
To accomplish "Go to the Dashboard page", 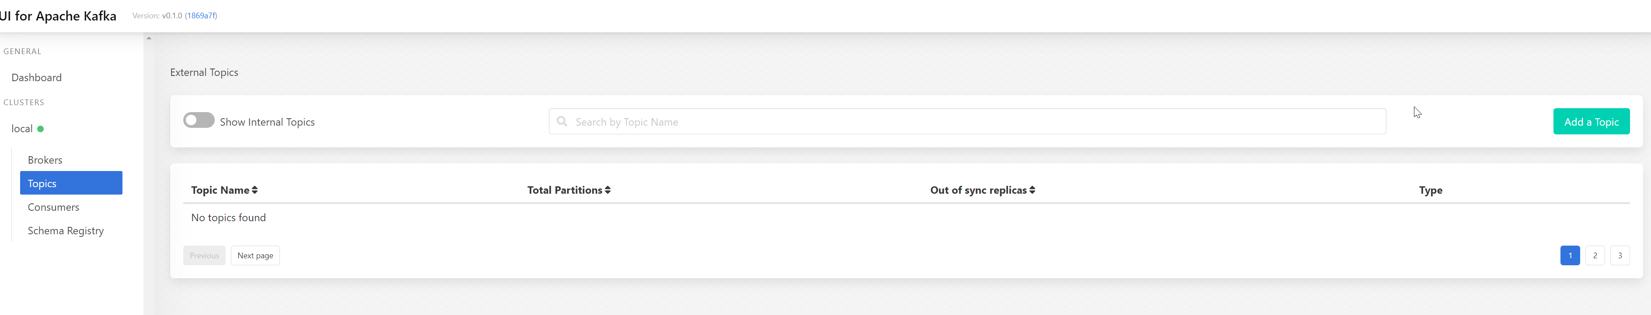I will coord(37,77).
